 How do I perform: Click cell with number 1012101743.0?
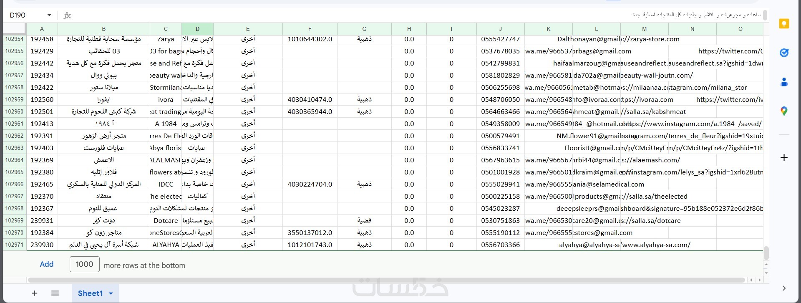[x=310, y=245]
